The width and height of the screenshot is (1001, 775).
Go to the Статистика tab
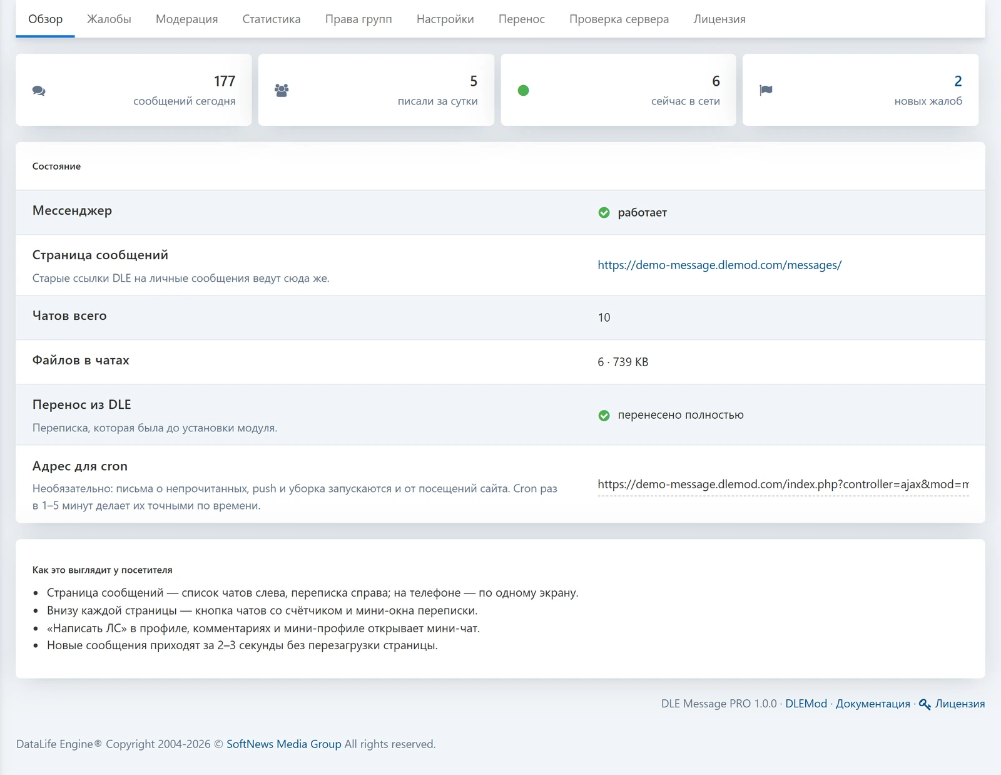[x=272, y=19]
